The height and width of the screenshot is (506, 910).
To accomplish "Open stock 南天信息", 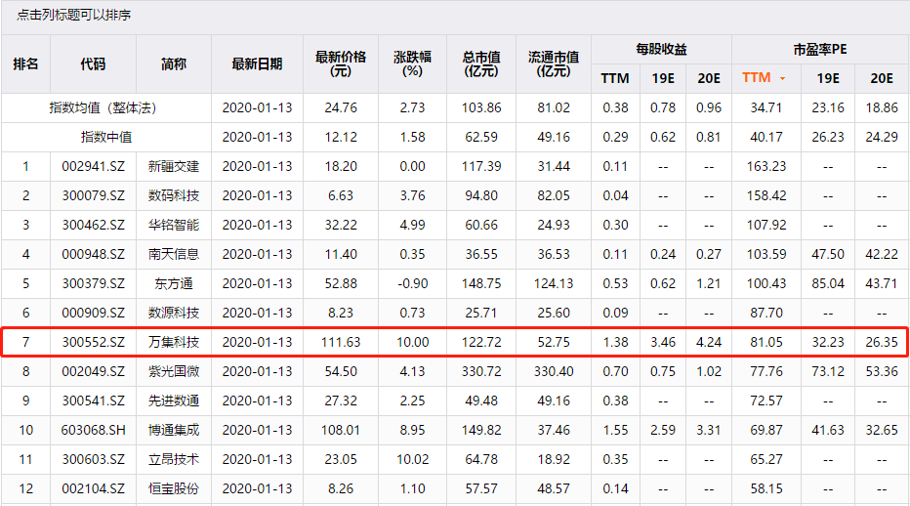I will point(174,254).
